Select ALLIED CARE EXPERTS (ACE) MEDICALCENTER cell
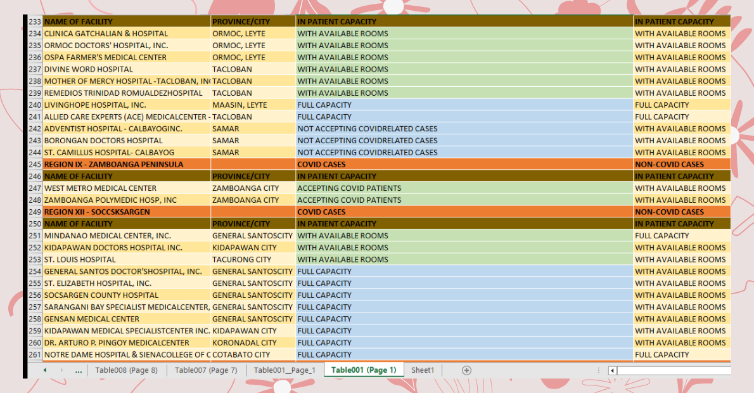Viewport: 754px width, 393px height. pos(127,117)
